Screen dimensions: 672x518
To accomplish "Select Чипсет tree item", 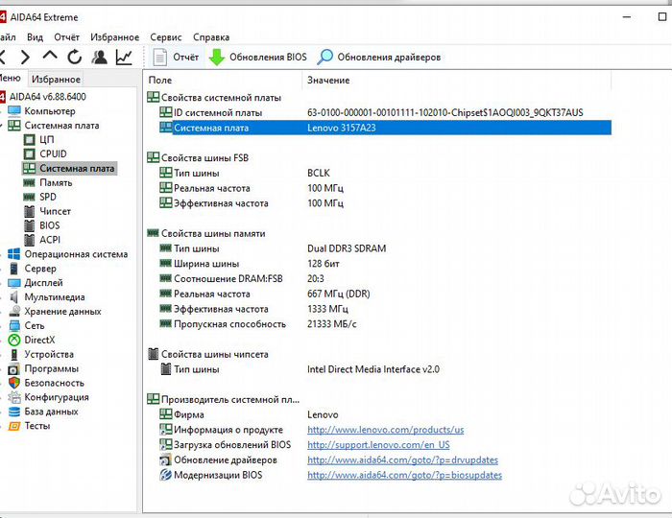I will (55, 211).
